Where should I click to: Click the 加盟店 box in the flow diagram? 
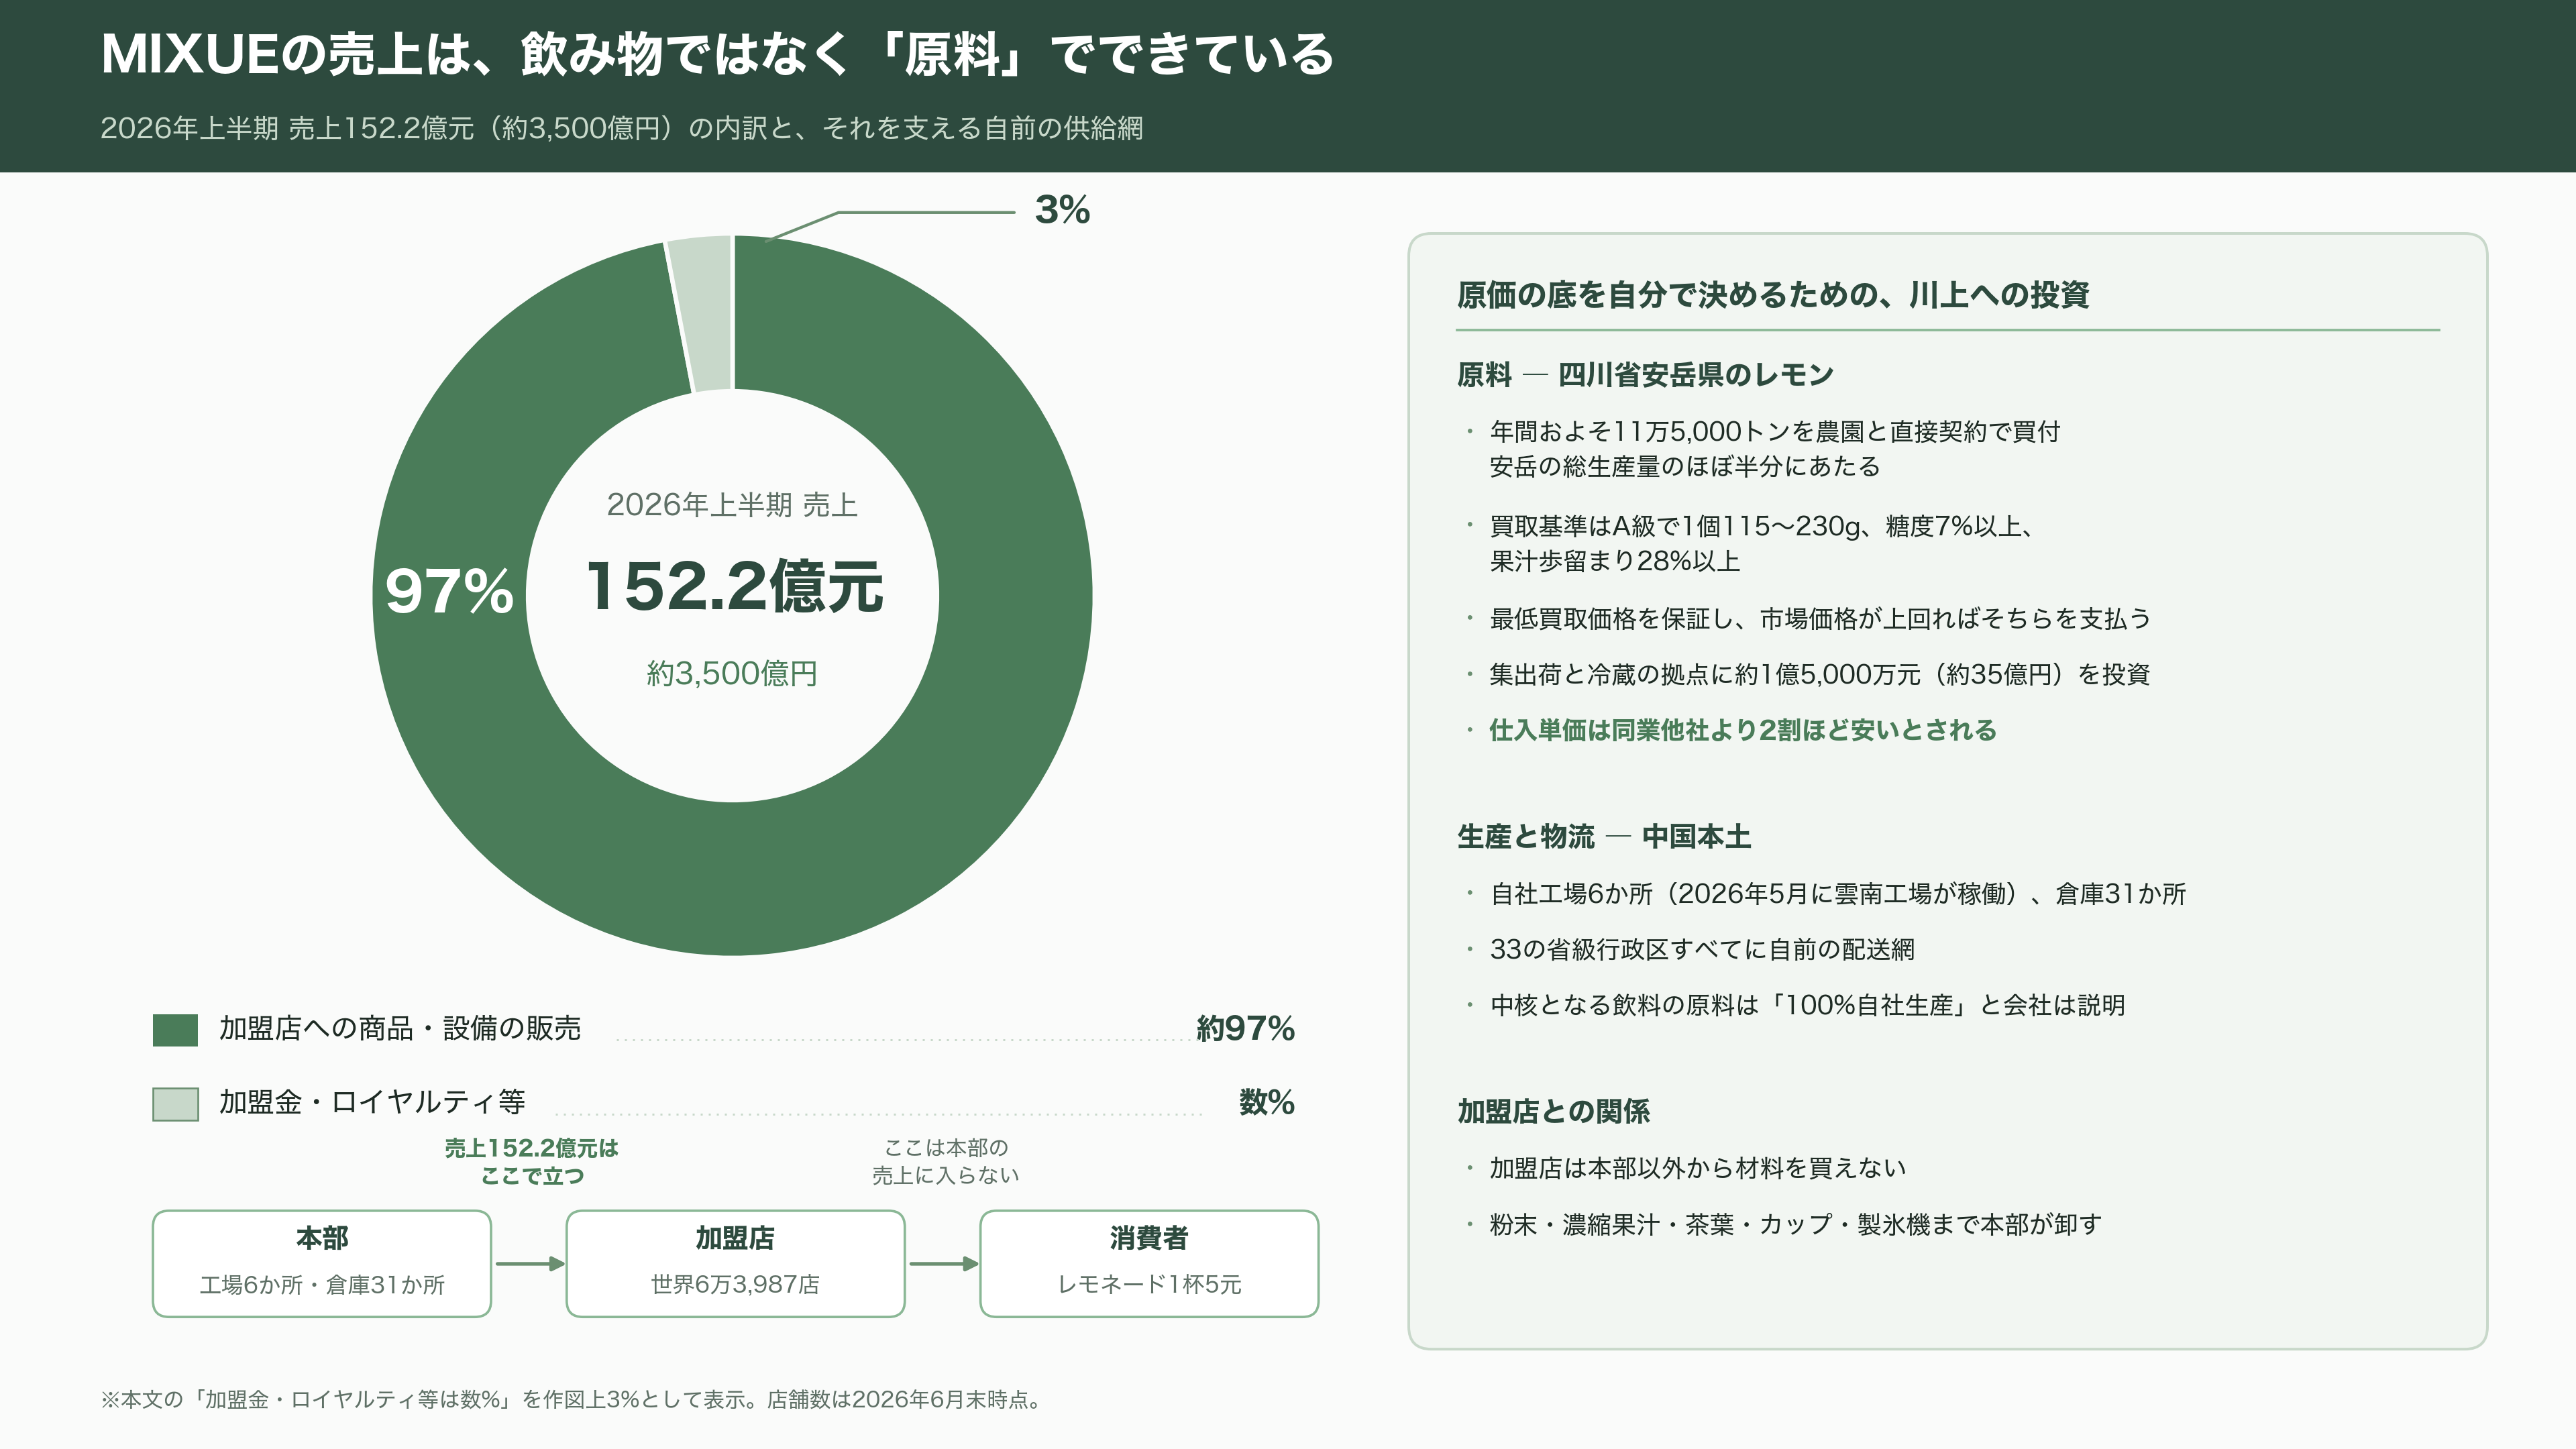tap(735, 1263)
